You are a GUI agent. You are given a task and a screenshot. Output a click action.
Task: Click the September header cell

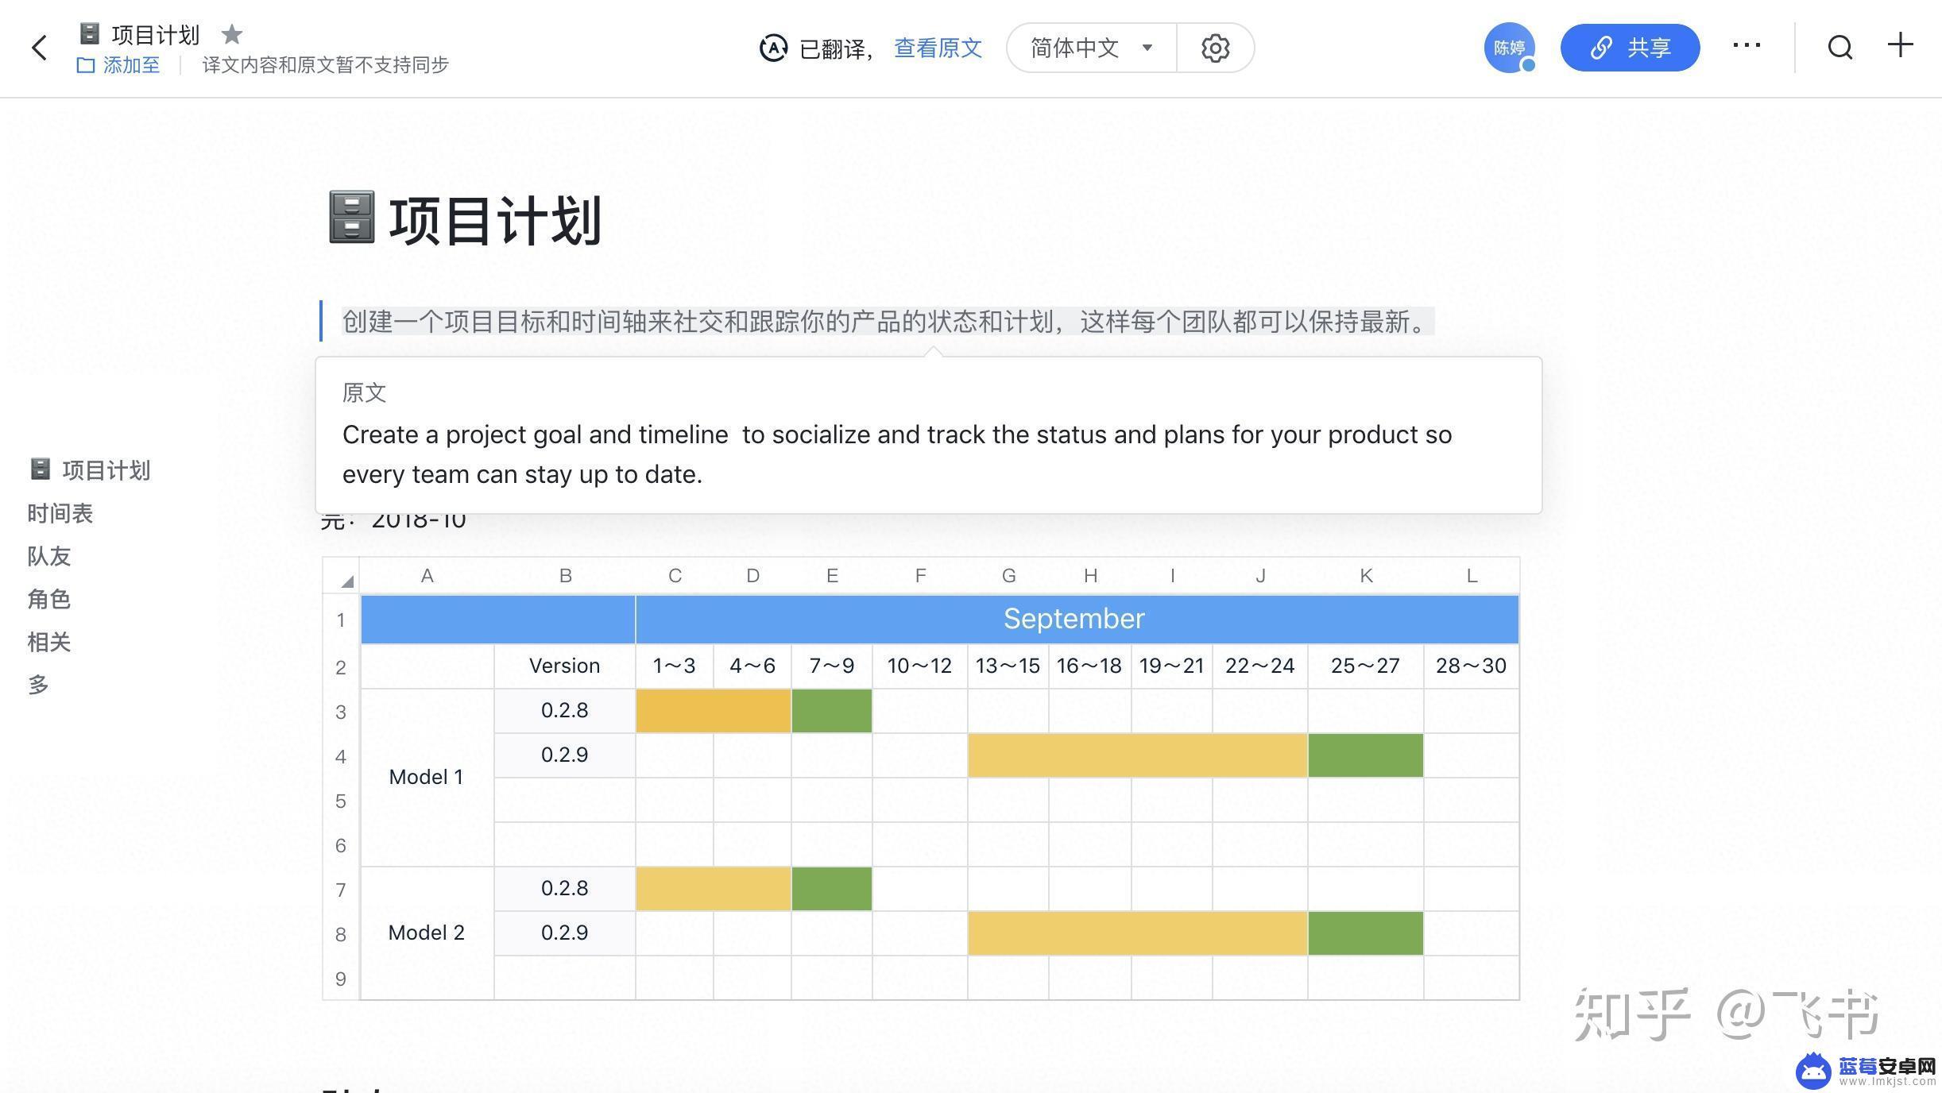tap(1077, 619)
